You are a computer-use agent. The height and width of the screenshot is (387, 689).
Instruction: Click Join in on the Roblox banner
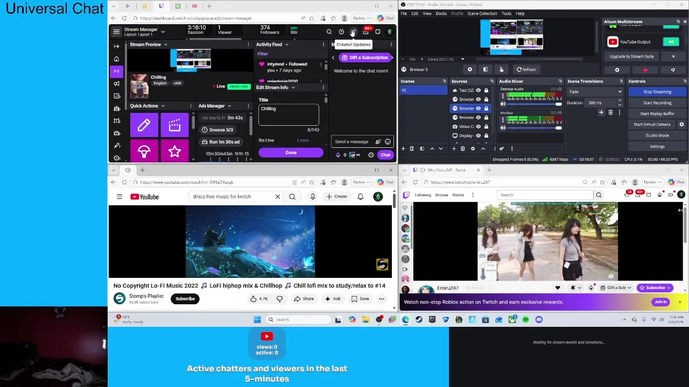pos(660,302)
